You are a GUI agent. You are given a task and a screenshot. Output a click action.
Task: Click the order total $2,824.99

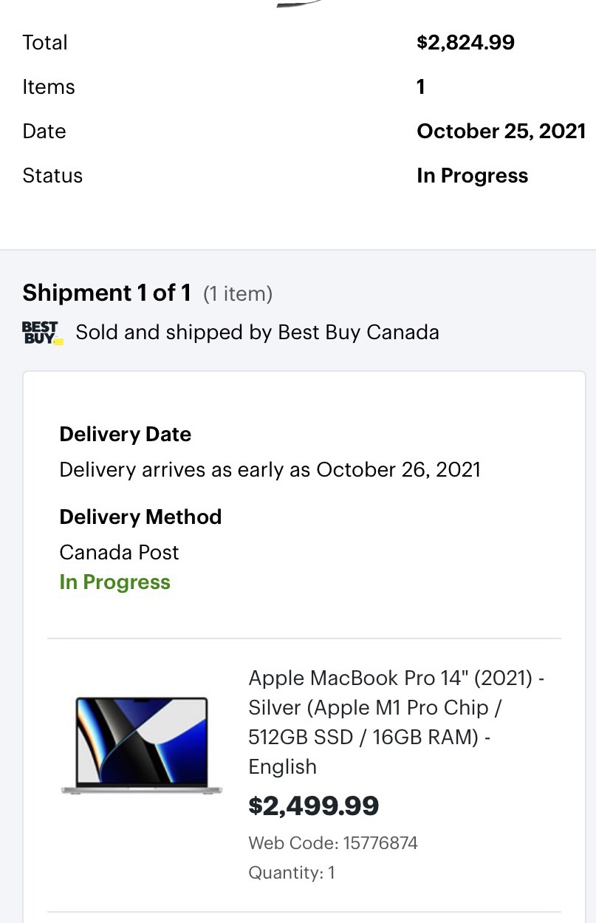(466, 42)
